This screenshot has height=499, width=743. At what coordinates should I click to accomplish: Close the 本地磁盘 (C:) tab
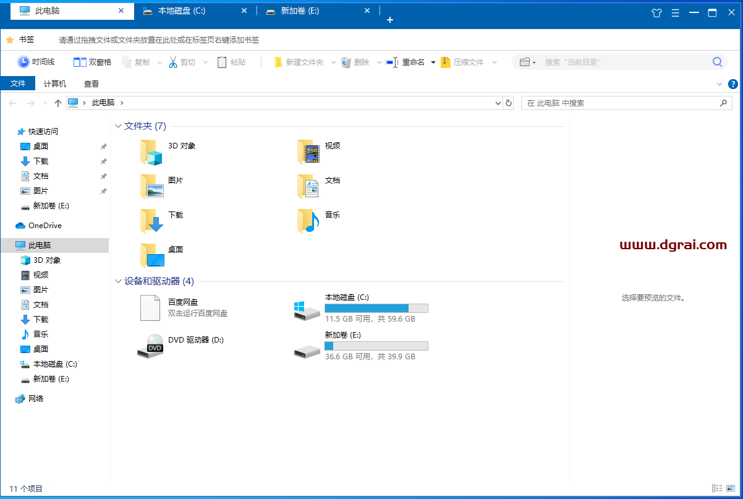pyautogui.click(x=244, y=11)
